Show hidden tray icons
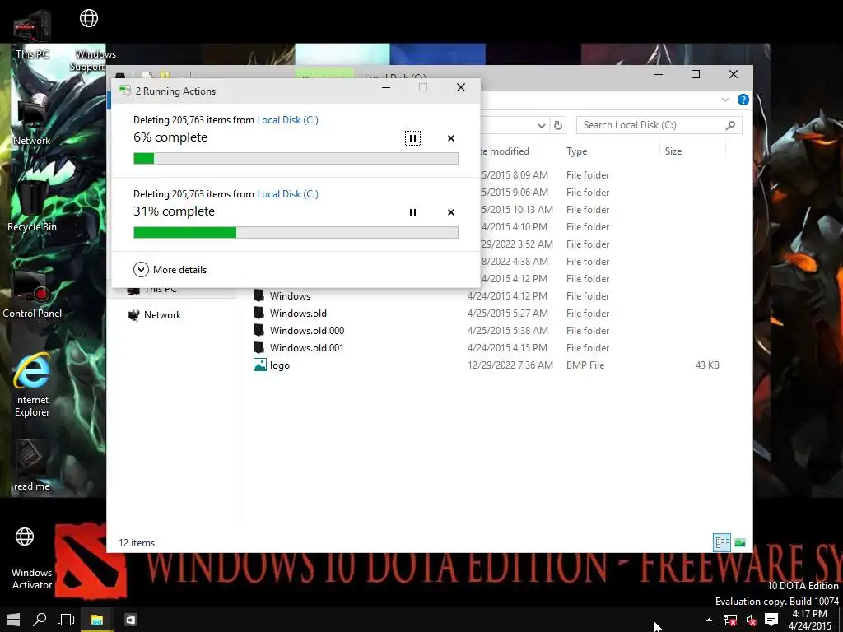 709,620
